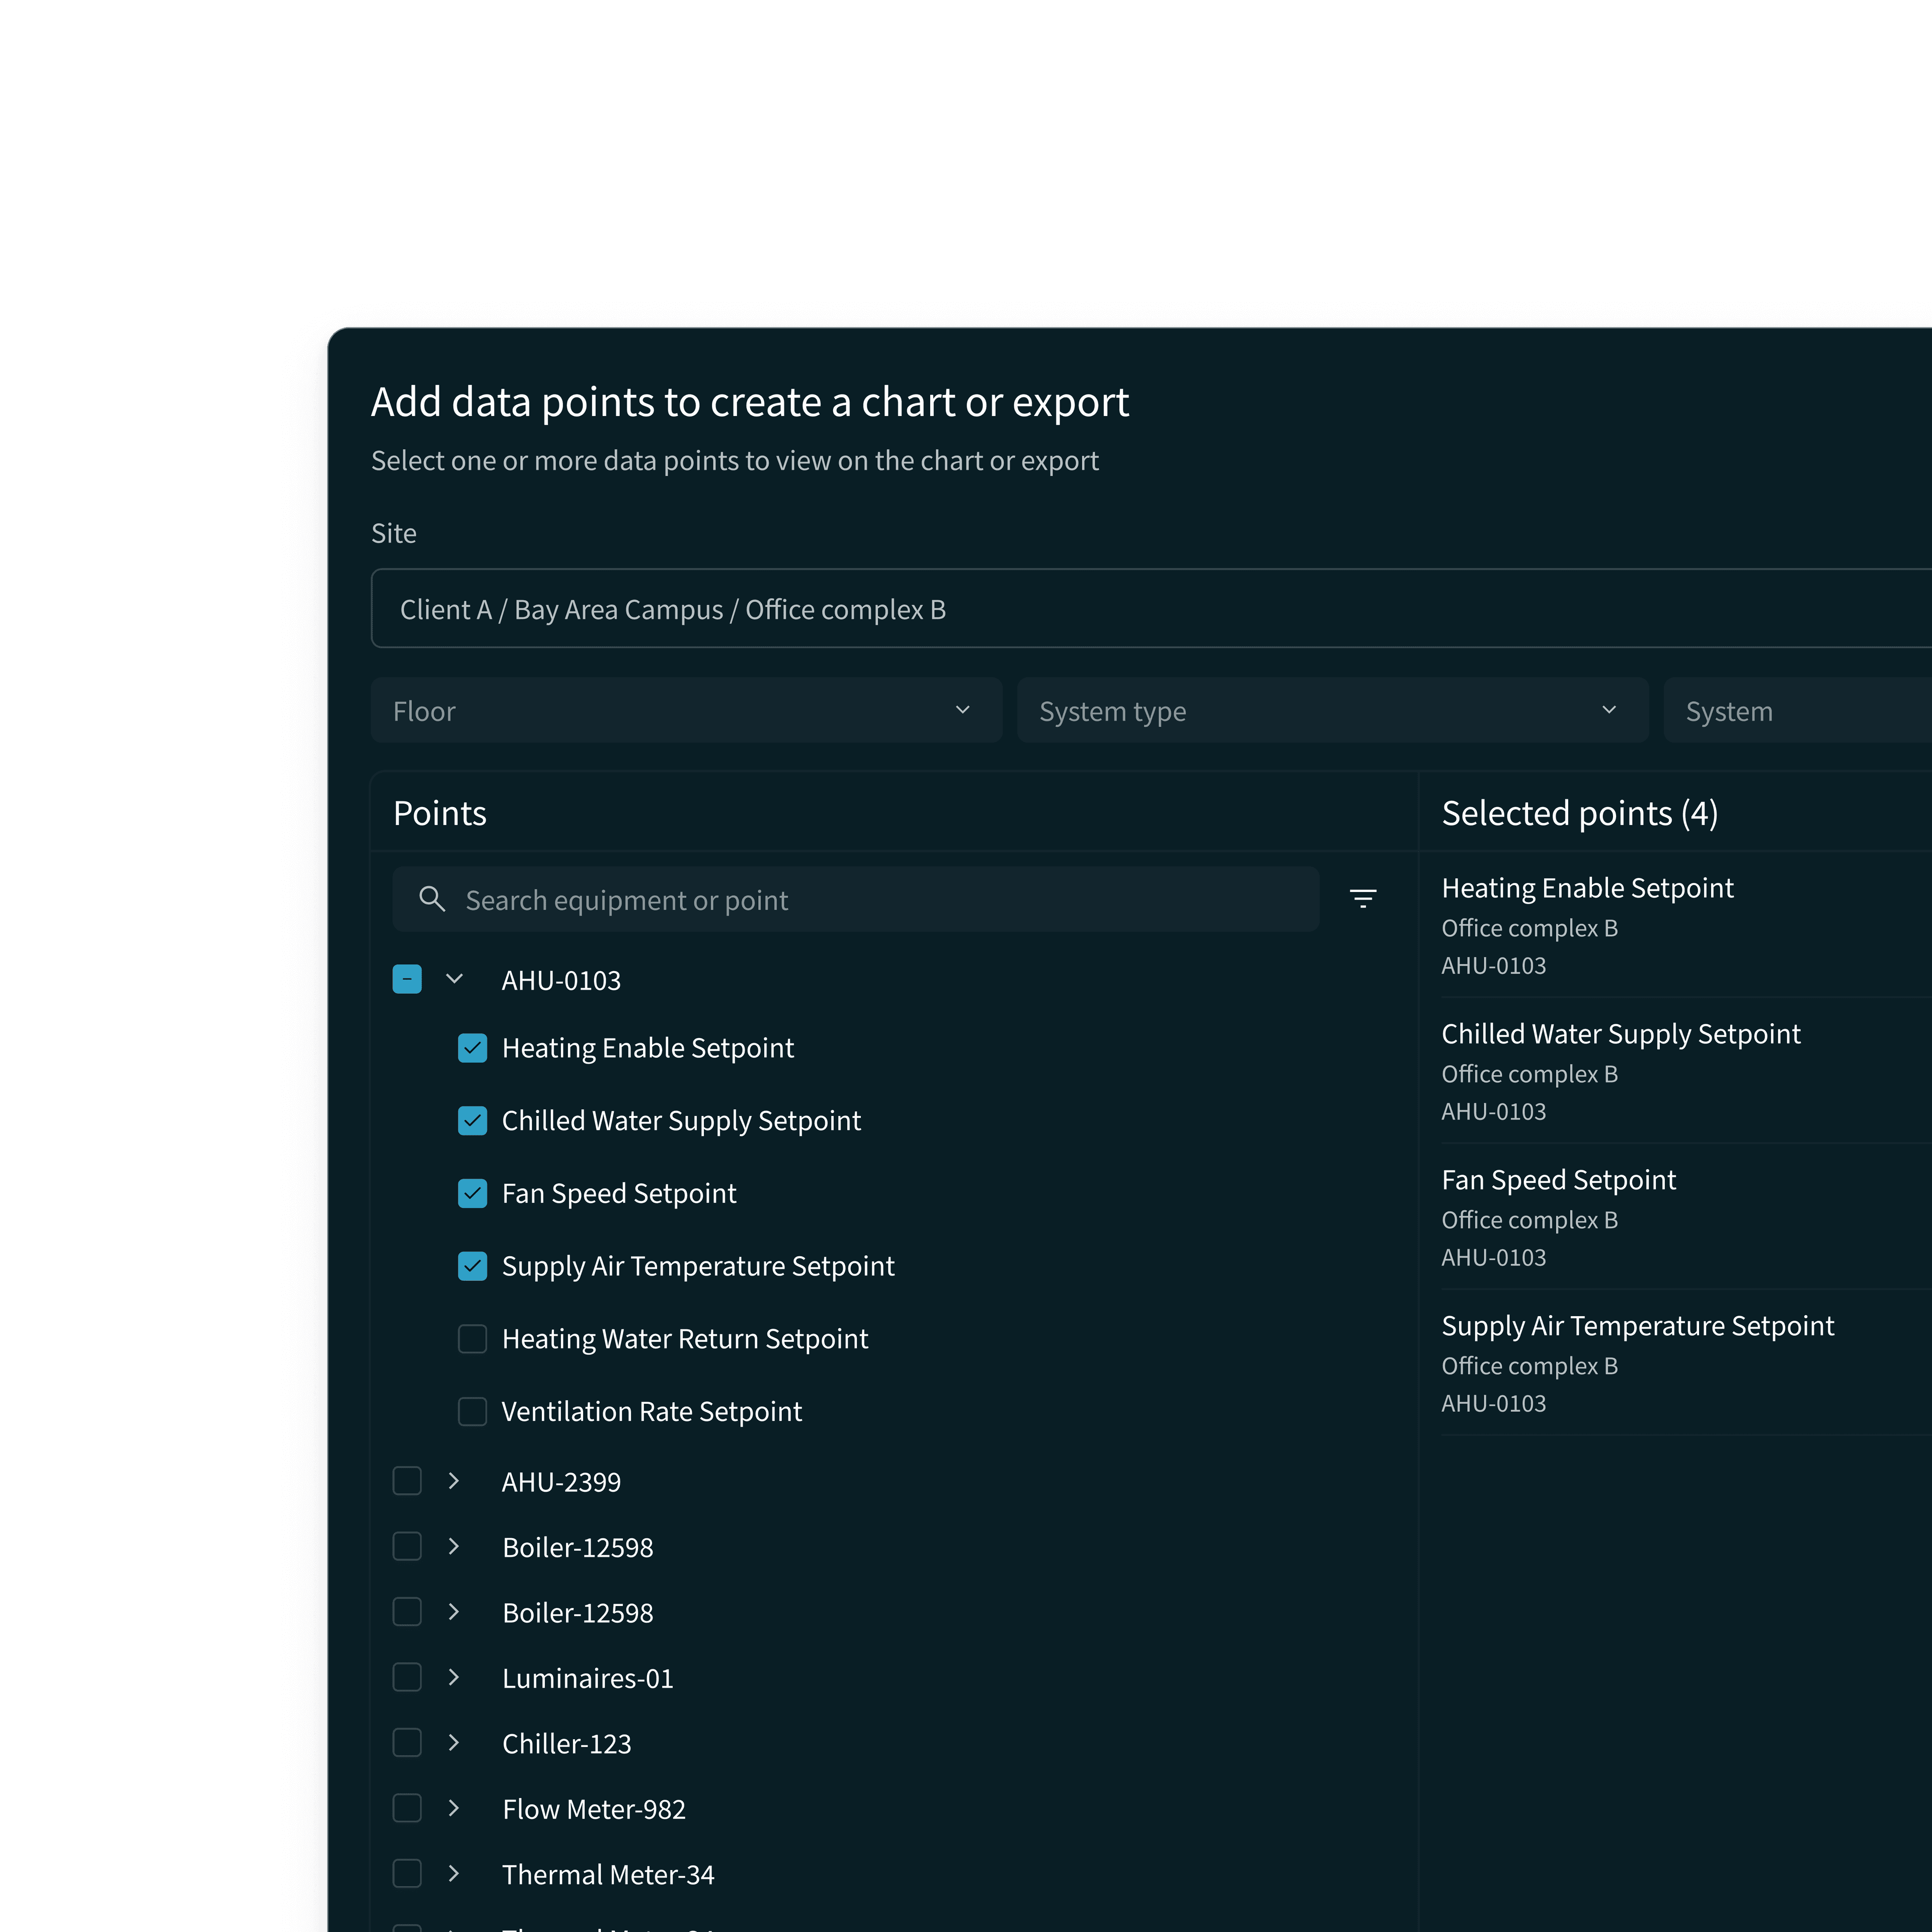Image resolution: width=1932 pixels, height=1932 pixels.
Task: Select the AHU-2399 checkbox
Action: (x=407, y=1481)
